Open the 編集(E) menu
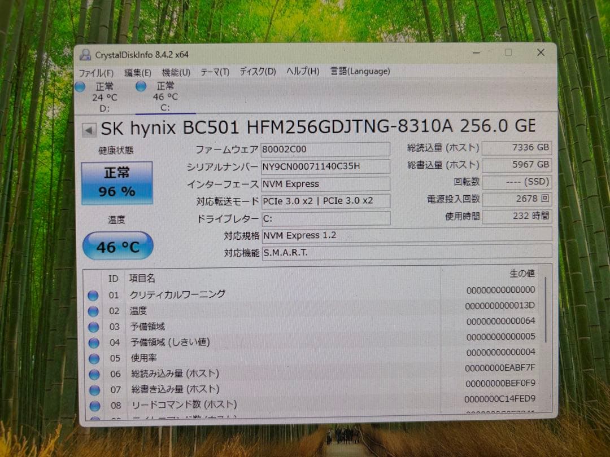This screenshot has height=457, width=610. tap(138, 73)
